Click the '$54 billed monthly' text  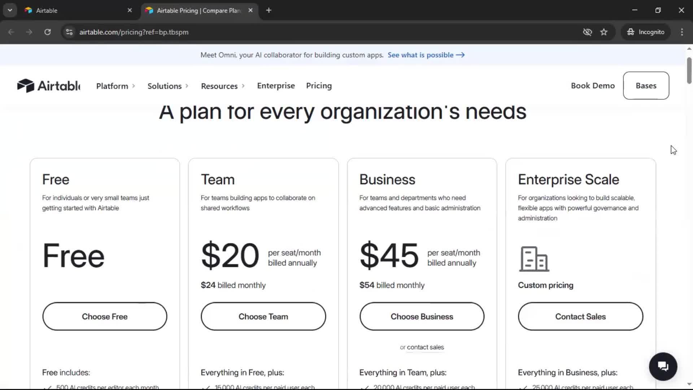pyautogui.click(x=392, y=285)
